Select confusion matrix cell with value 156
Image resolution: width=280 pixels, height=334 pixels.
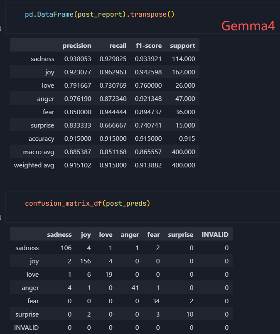tap(86, 261)
